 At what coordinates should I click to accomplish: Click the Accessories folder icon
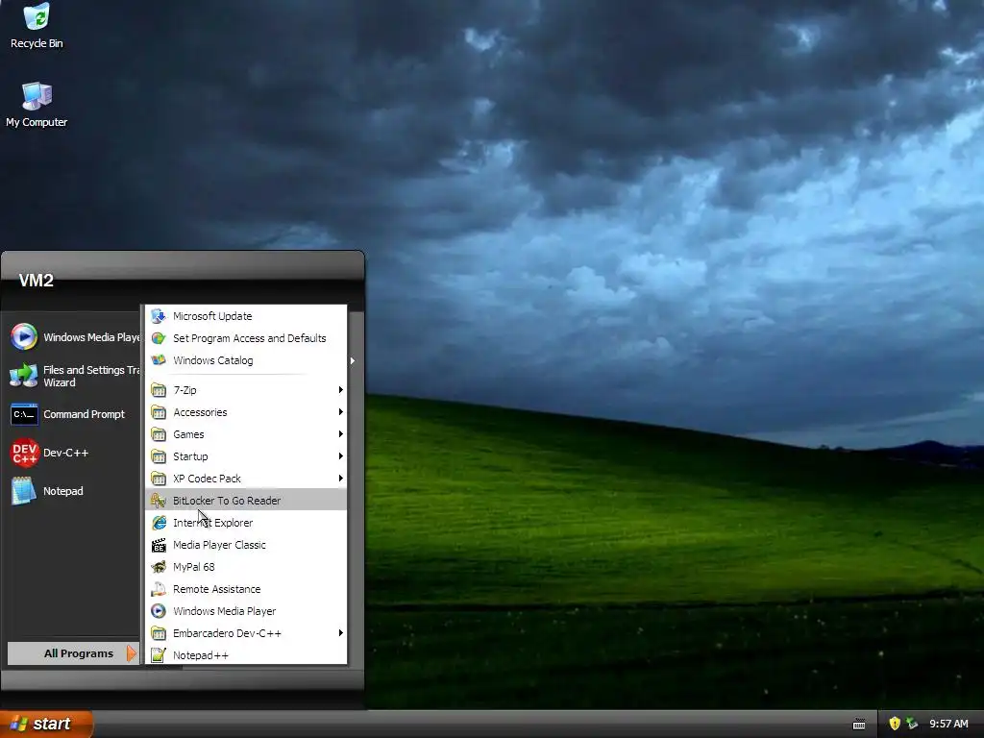(x=159, y=412)
